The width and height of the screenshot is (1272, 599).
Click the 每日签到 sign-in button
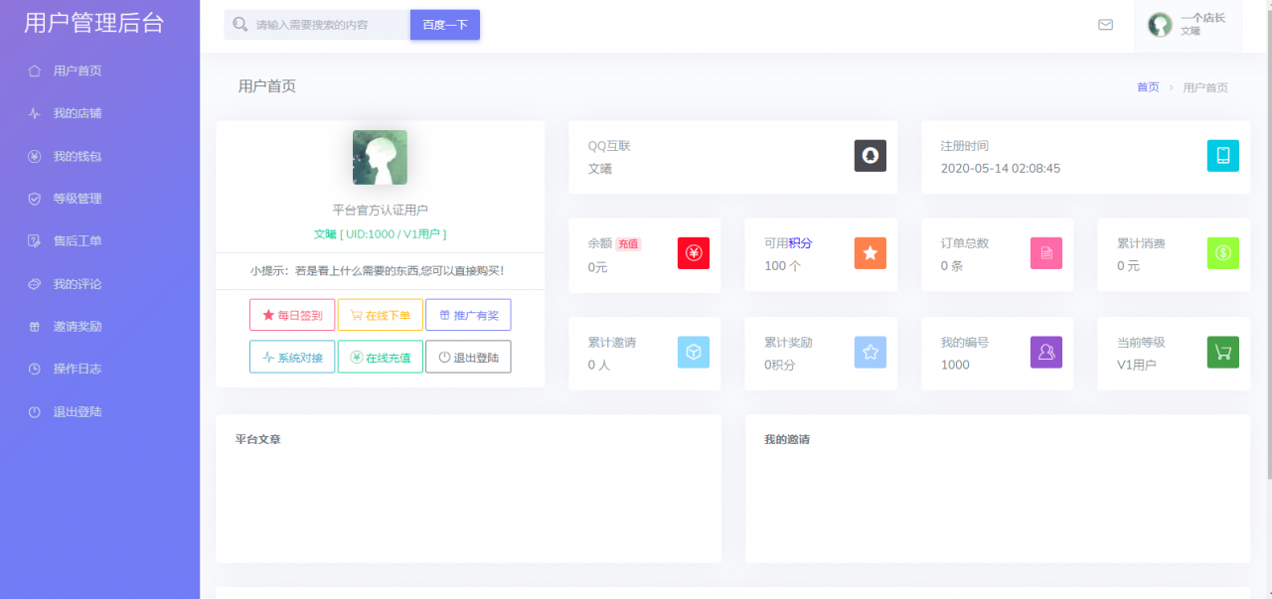tap(292, 315)
